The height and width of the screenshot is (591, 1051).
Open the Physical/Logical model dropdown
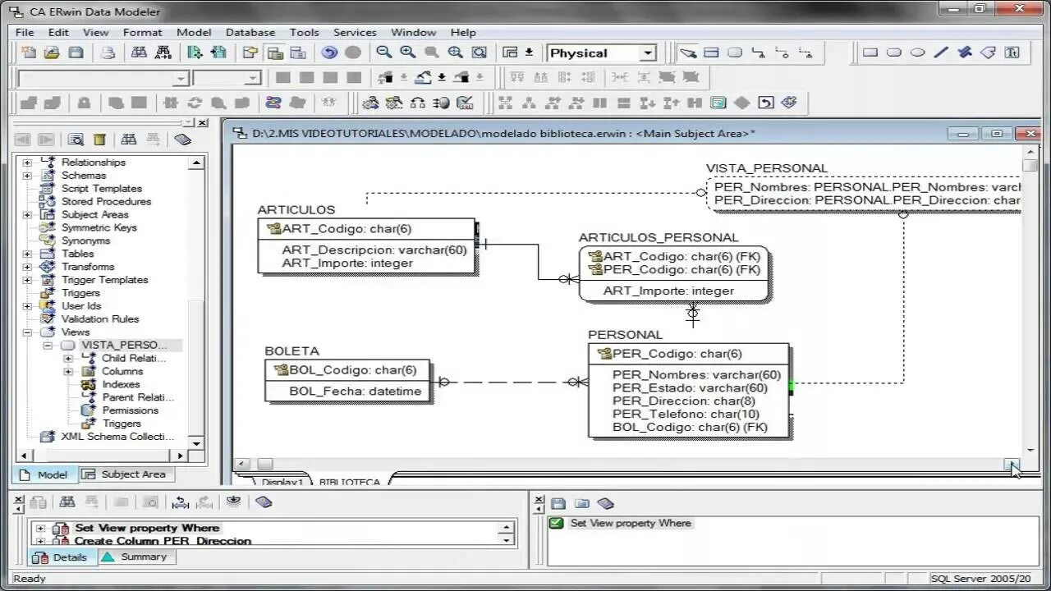pyautogui.click(x=647, y=53)
